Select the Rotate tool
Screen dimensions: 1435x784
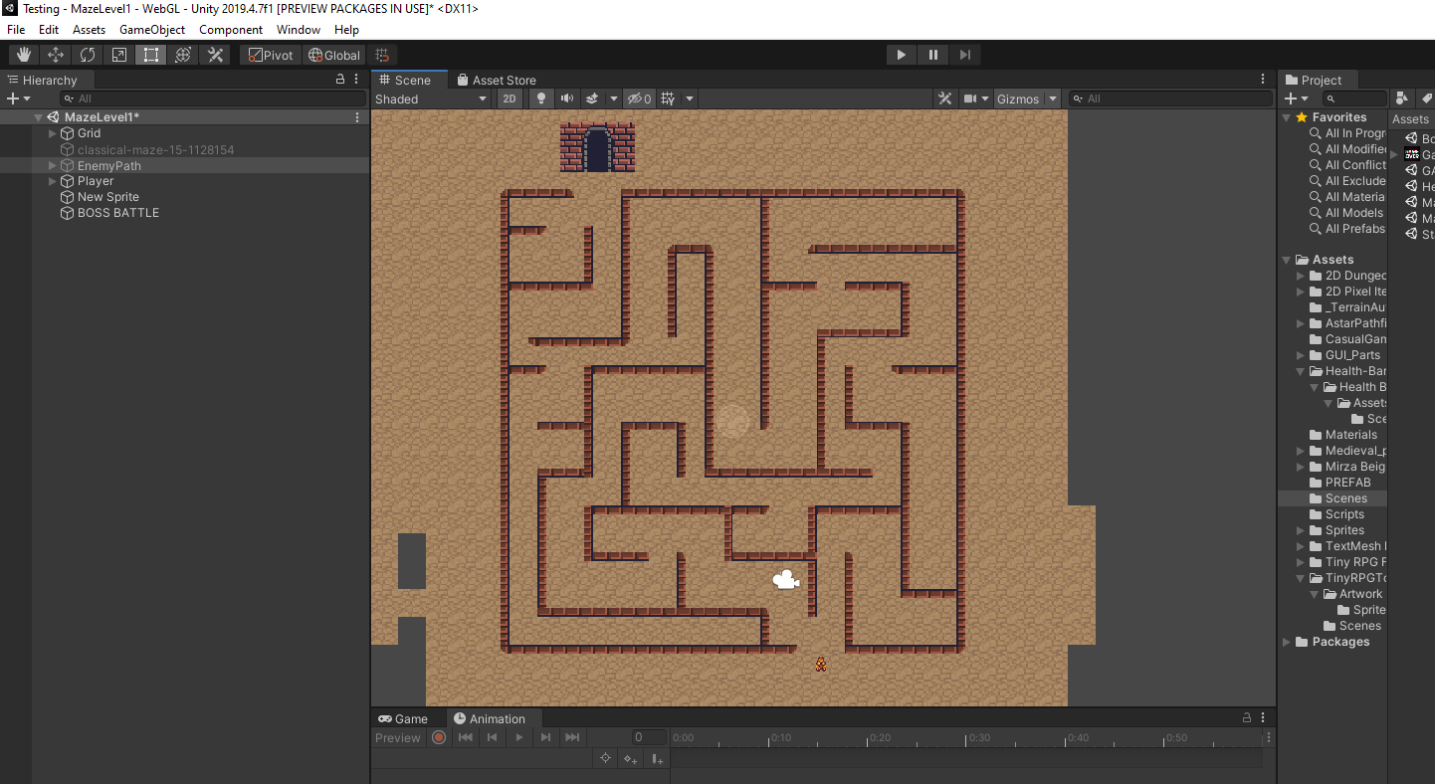click(x=88, y=55)
